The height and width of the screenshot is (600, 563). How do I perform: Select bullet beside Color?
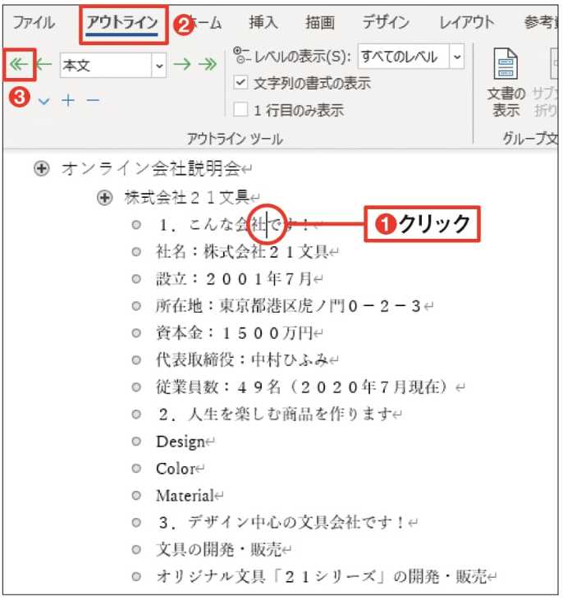(136, 469)
